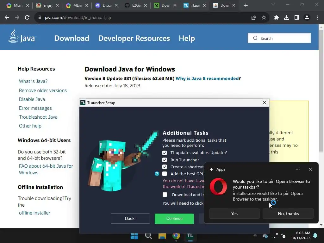Uncheck the Run TLauncher checkbox

point(165,160)
